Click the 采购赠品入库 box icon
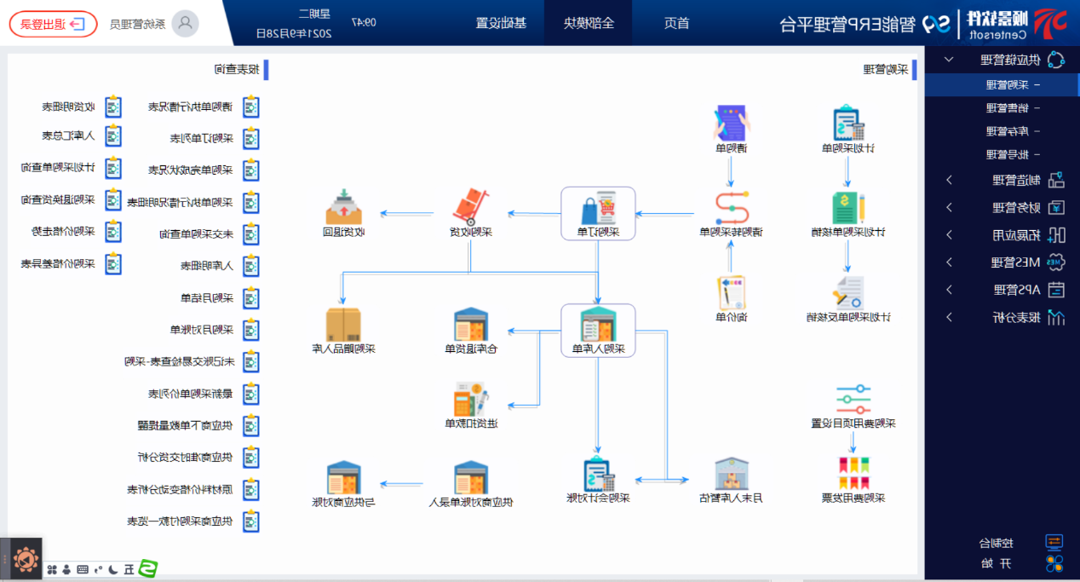The height and width of the screenshot is (582, 1080). pyautogui.click(x=344, y=325)
